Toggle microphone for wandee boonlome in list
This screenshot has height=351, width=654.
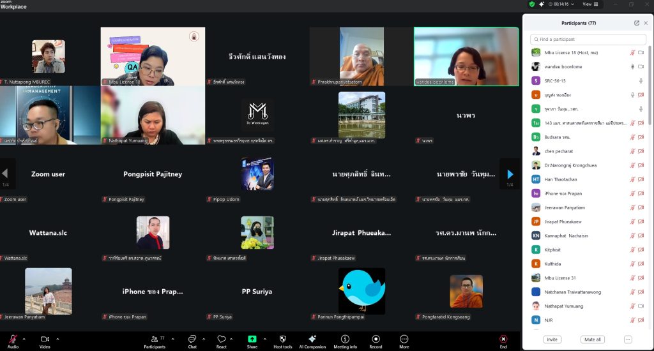point(632,67)
